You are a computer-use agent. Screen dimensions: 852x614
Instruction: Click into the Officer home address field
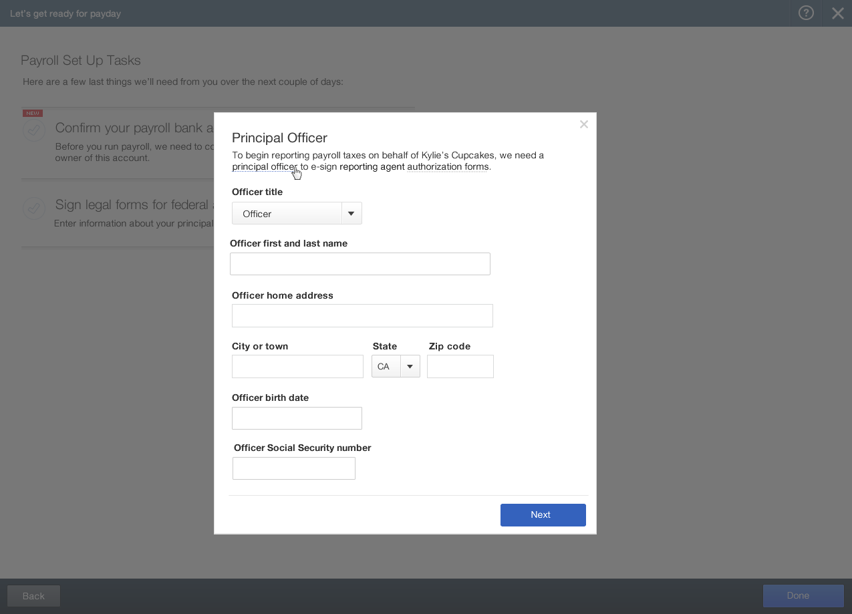coord(362,315)
